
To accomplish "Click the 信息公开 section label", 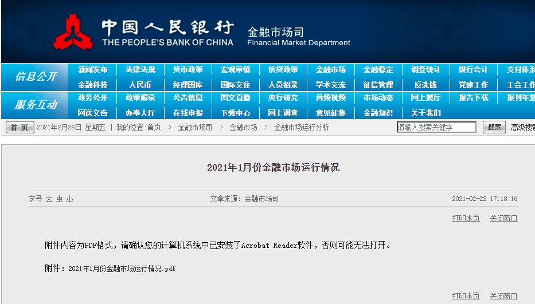I will [x=36, y=76].
